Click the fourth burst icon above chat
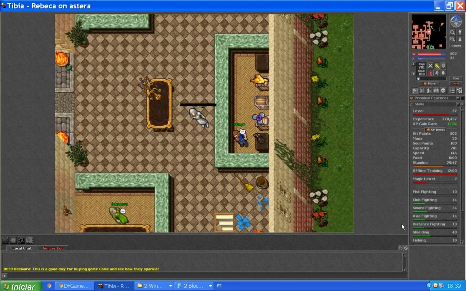Image resolution: width=466 pixels, height=291 pixels. 30,240
